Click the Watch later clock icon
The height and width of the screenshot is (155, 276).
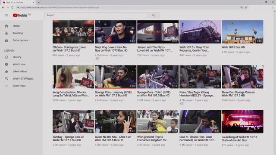[x=6, y=64]
